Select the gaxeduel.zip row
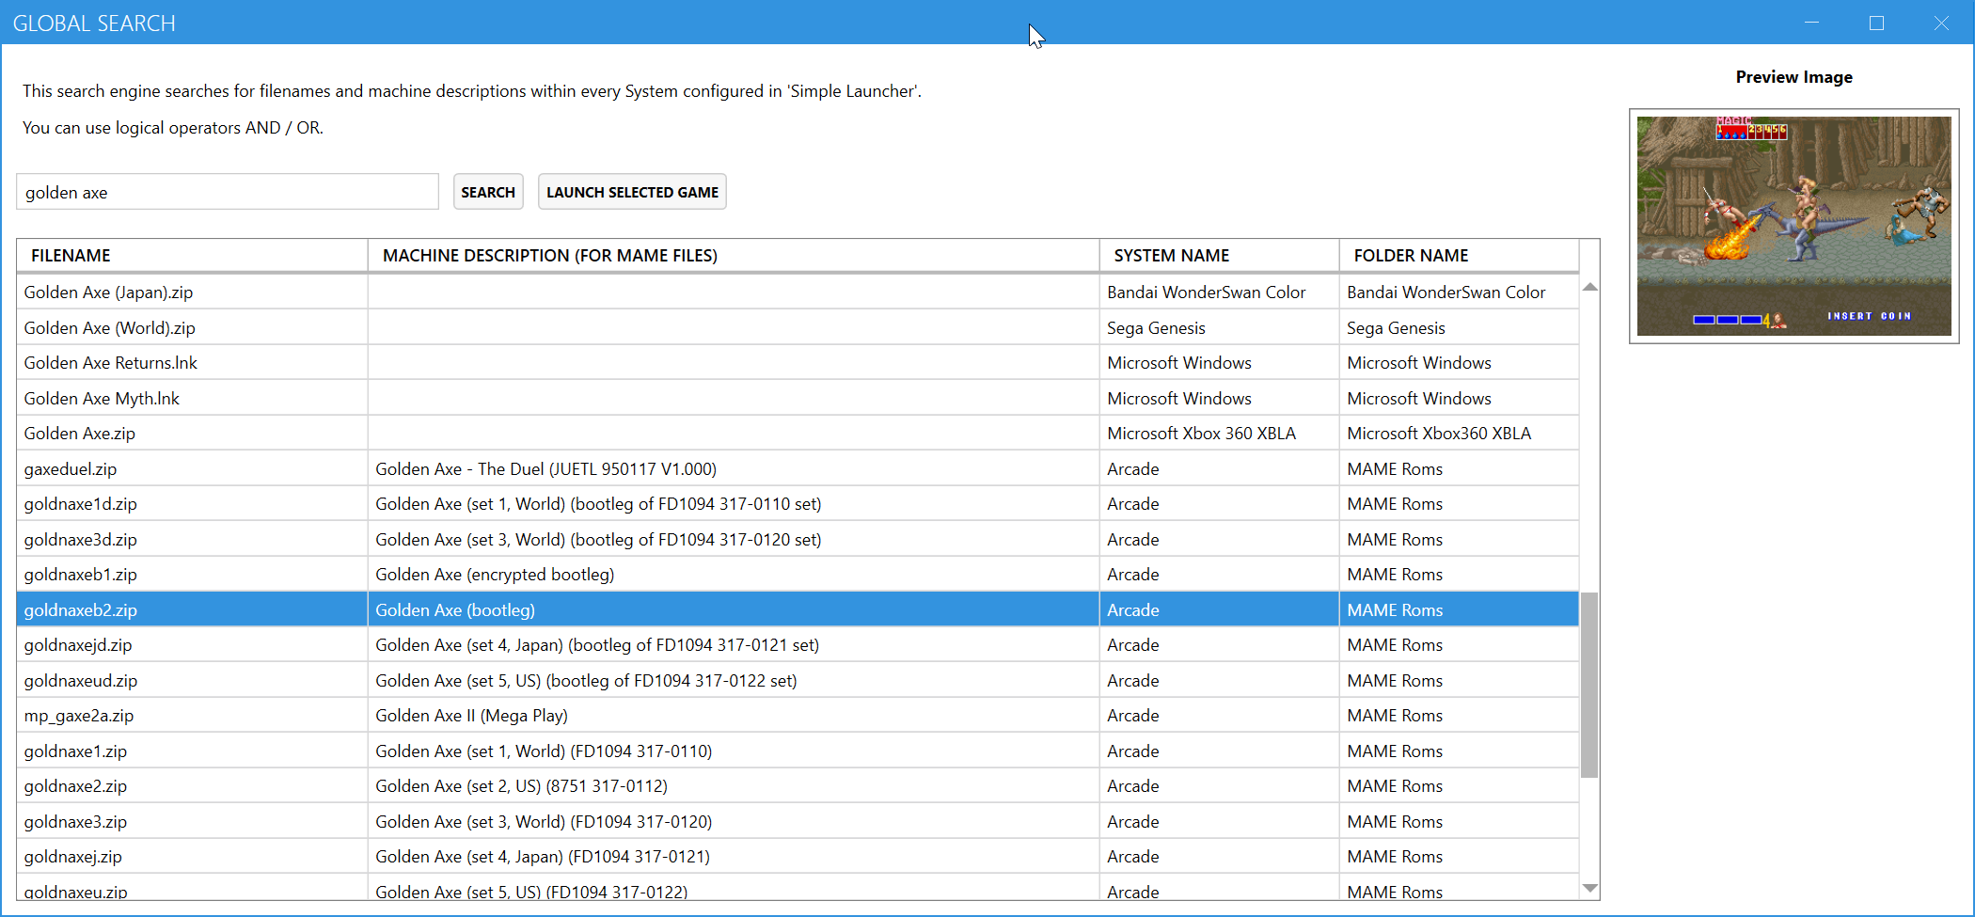Image resolution: width=1975 pixels, height=917 pixels. (x=798, y=469)
